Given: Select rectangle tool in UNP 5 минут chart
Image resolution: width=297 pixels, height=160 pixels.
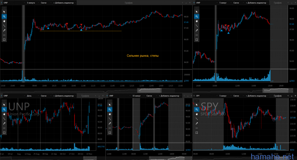Looking at the screenshot, I should pyautogui.click(x=197, y=40).
